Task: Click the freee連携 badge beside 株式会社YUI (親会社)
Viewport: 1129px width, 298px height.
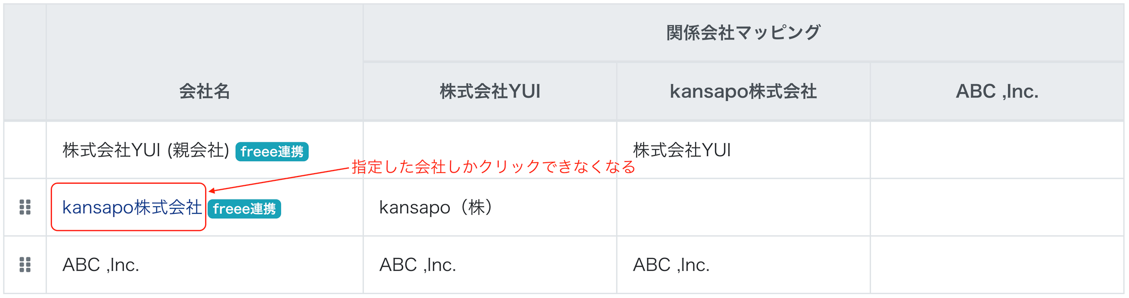Action: (272, 151)
